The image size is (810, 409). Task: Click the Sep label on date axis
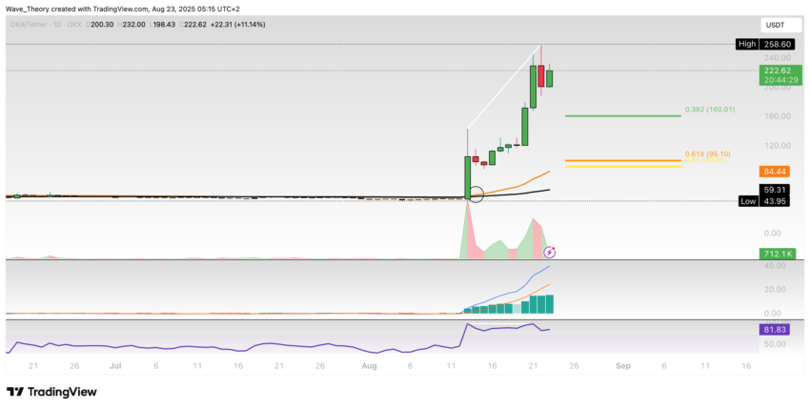tap(623, 366)
